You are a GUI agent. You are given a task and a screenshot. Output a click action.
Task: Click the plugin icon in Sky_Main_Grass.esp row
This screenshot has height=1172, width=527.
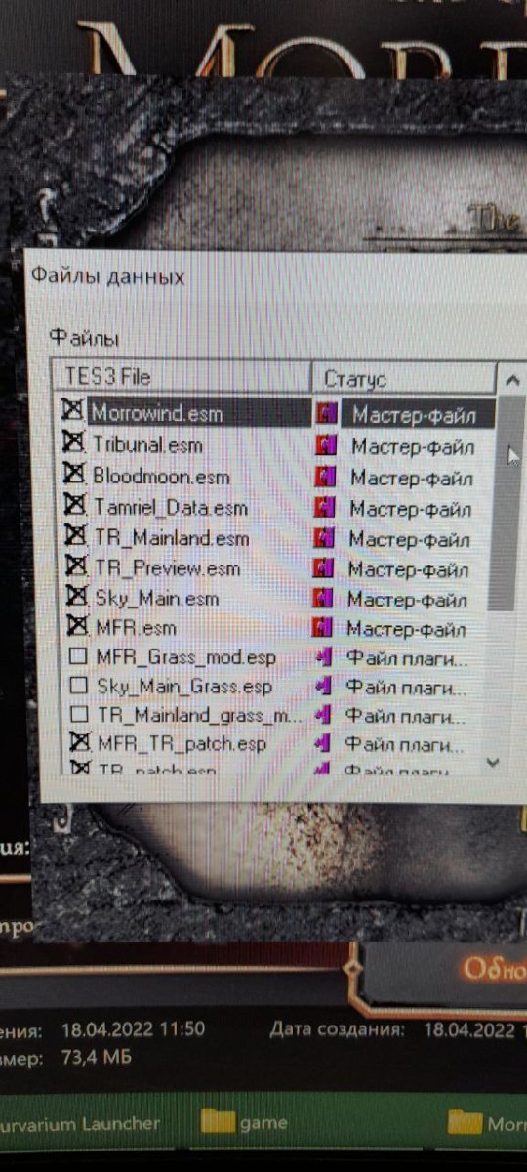pyautogui.click(x=324, y=688)
